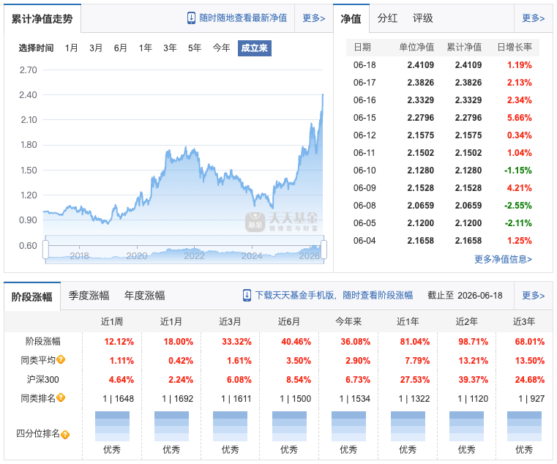The width and height of the screenshot is (557, 464).
Task: Open 更多> link in 阶段涨幅 header
Action: tap(533, 295)
